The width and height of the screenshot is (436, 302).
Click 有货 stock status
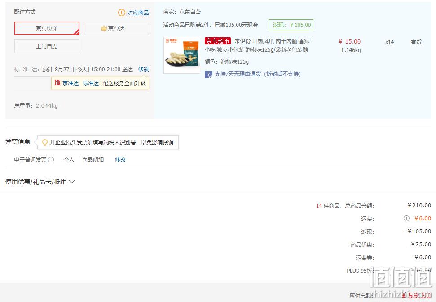click(416, 42)
